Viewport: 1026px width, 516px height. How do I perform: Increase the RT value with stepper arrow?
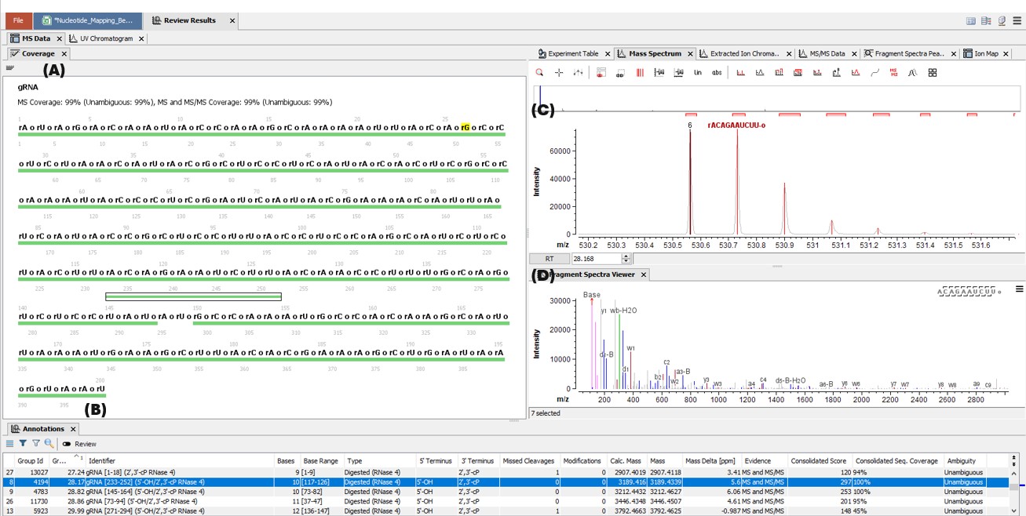coord(626,256)
